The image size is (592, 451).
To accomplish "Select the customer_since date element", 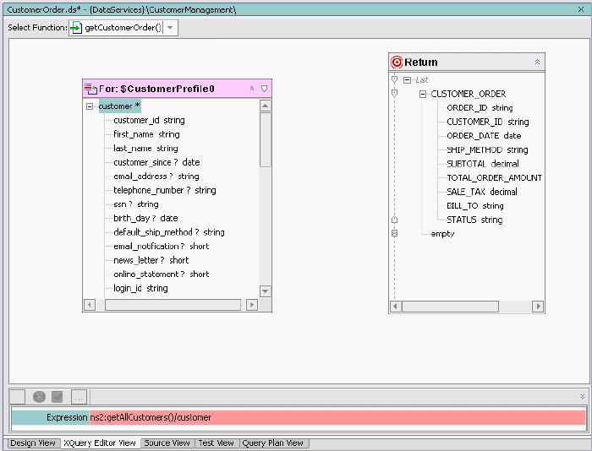I will 156,162.
